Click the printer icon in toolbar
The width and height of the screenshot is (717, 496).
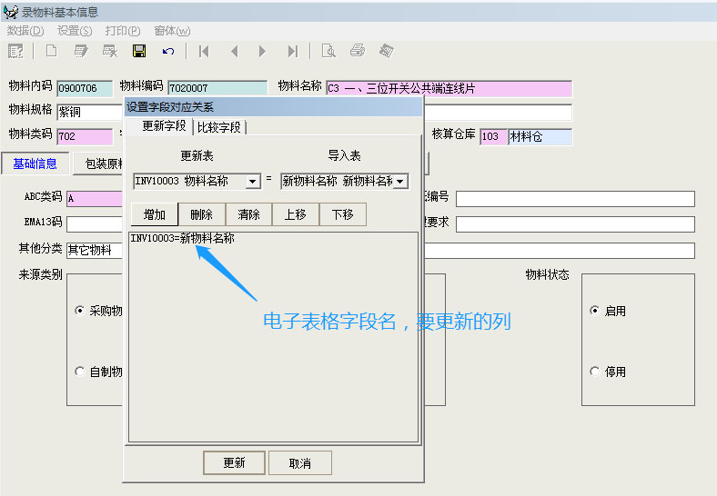(358, 51)
